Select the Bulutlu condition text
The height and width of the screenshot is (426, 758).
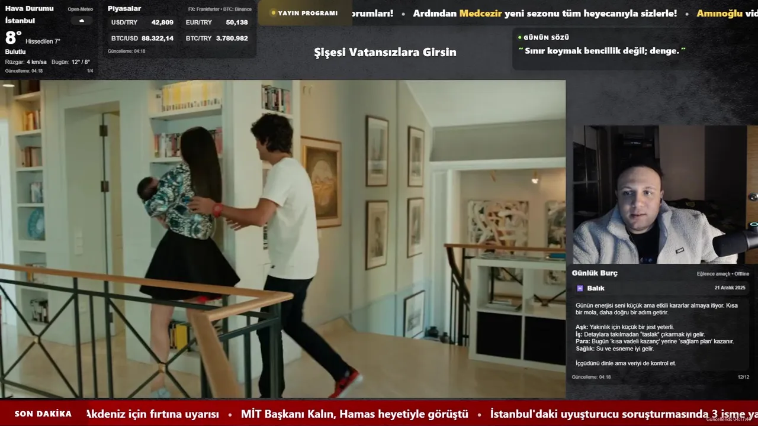click(x=15, y=51)
